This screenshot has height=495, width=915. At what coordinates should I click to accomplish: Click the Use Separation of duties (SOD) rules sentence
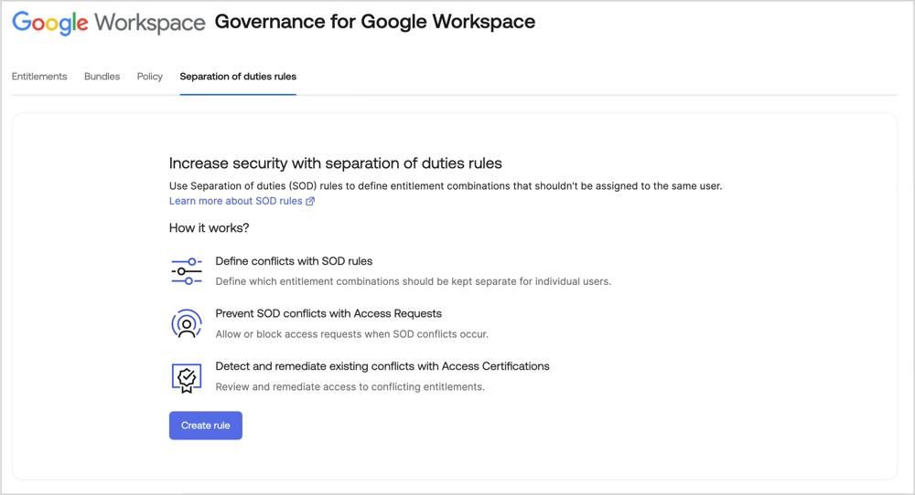pos(446,185)
